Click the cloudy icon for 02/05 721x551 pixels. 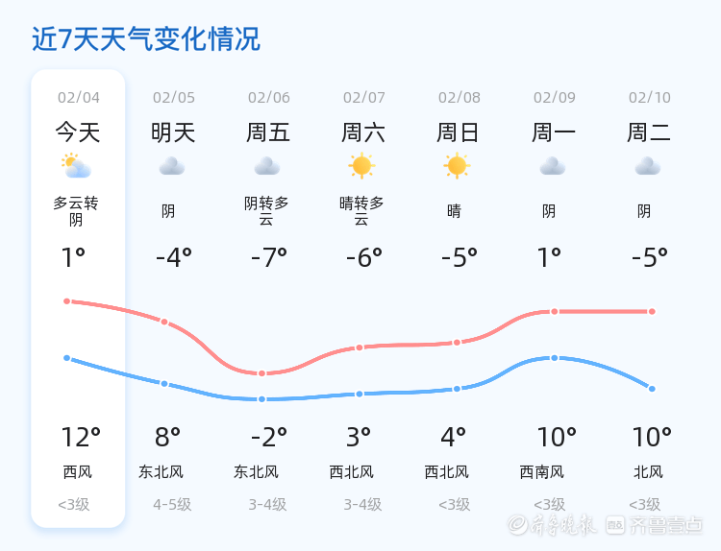pyautogui.click(x=171, y=166)
